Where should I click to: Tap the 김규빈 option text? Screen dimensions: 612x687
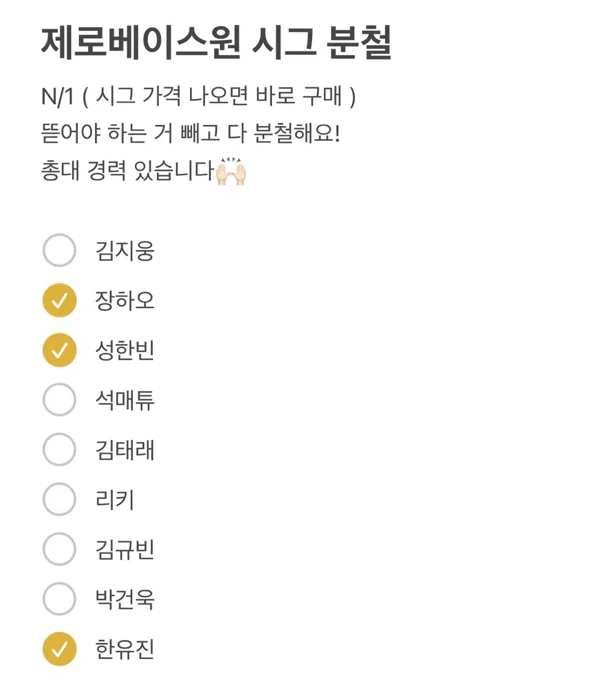point(125,550)
